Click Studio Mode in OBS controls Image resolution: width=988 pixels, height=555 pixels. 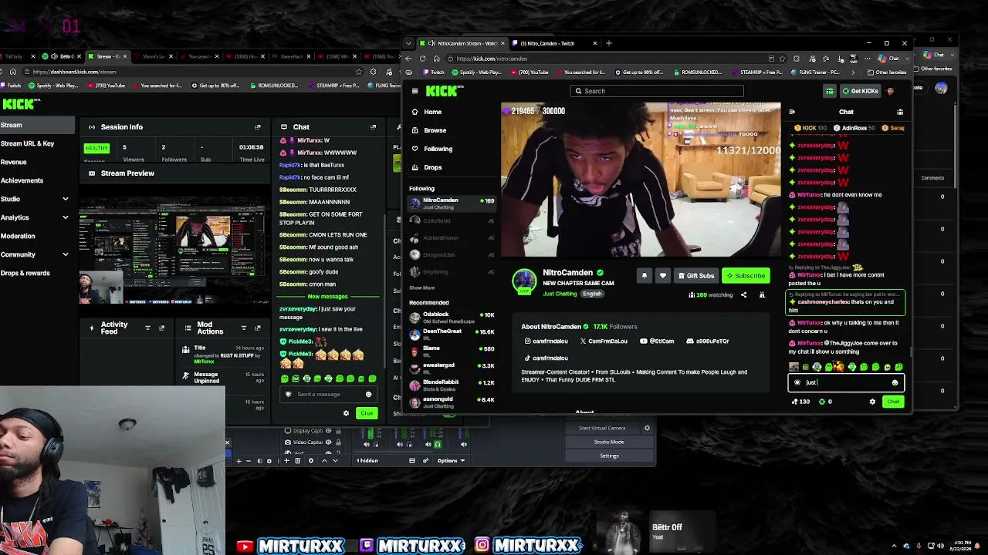(609, 442)
